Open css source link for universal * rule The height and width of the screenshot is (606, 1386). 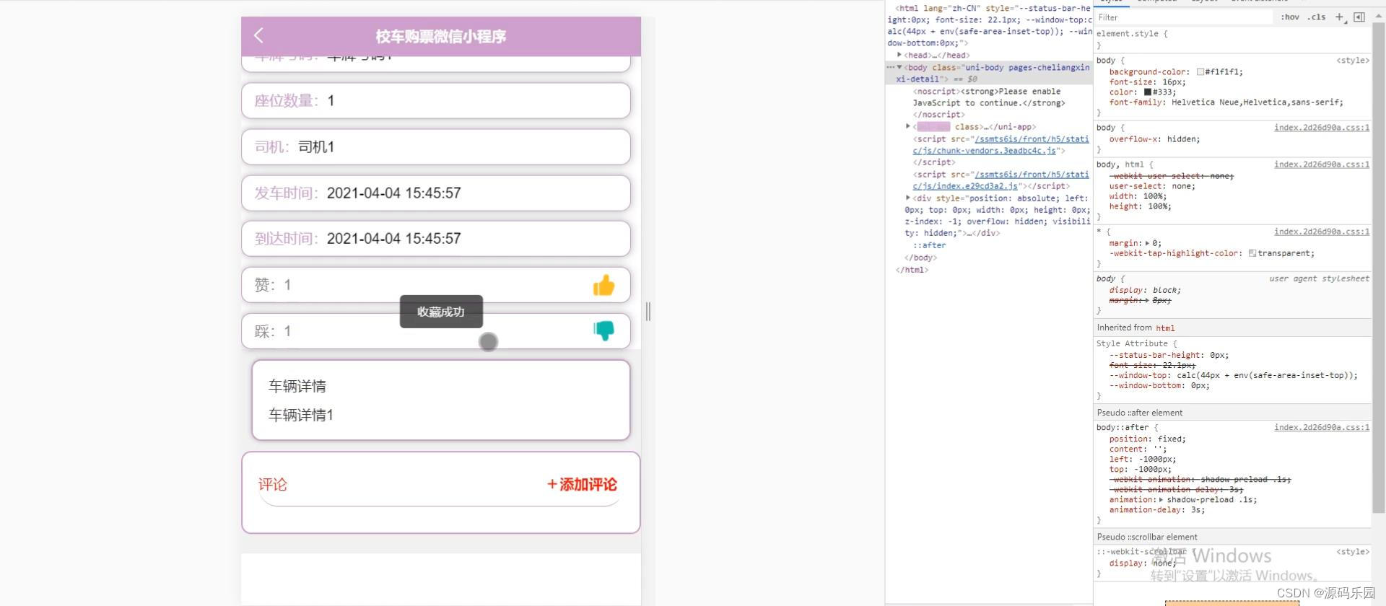point(1321,232)
